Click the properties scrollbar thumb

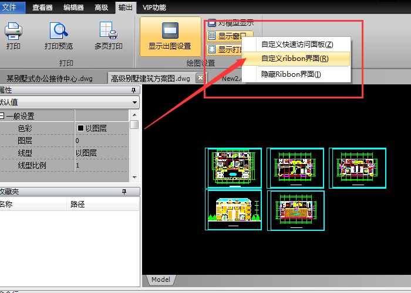click(134, 124)
